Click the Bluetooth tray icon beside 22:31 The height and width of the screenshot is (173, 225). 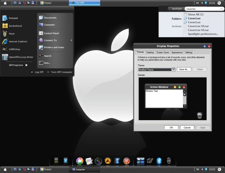point(206,3)
